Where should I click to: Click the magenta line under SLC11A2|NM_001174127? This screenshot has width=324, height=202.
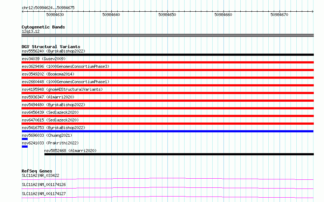tap(167, 197)
